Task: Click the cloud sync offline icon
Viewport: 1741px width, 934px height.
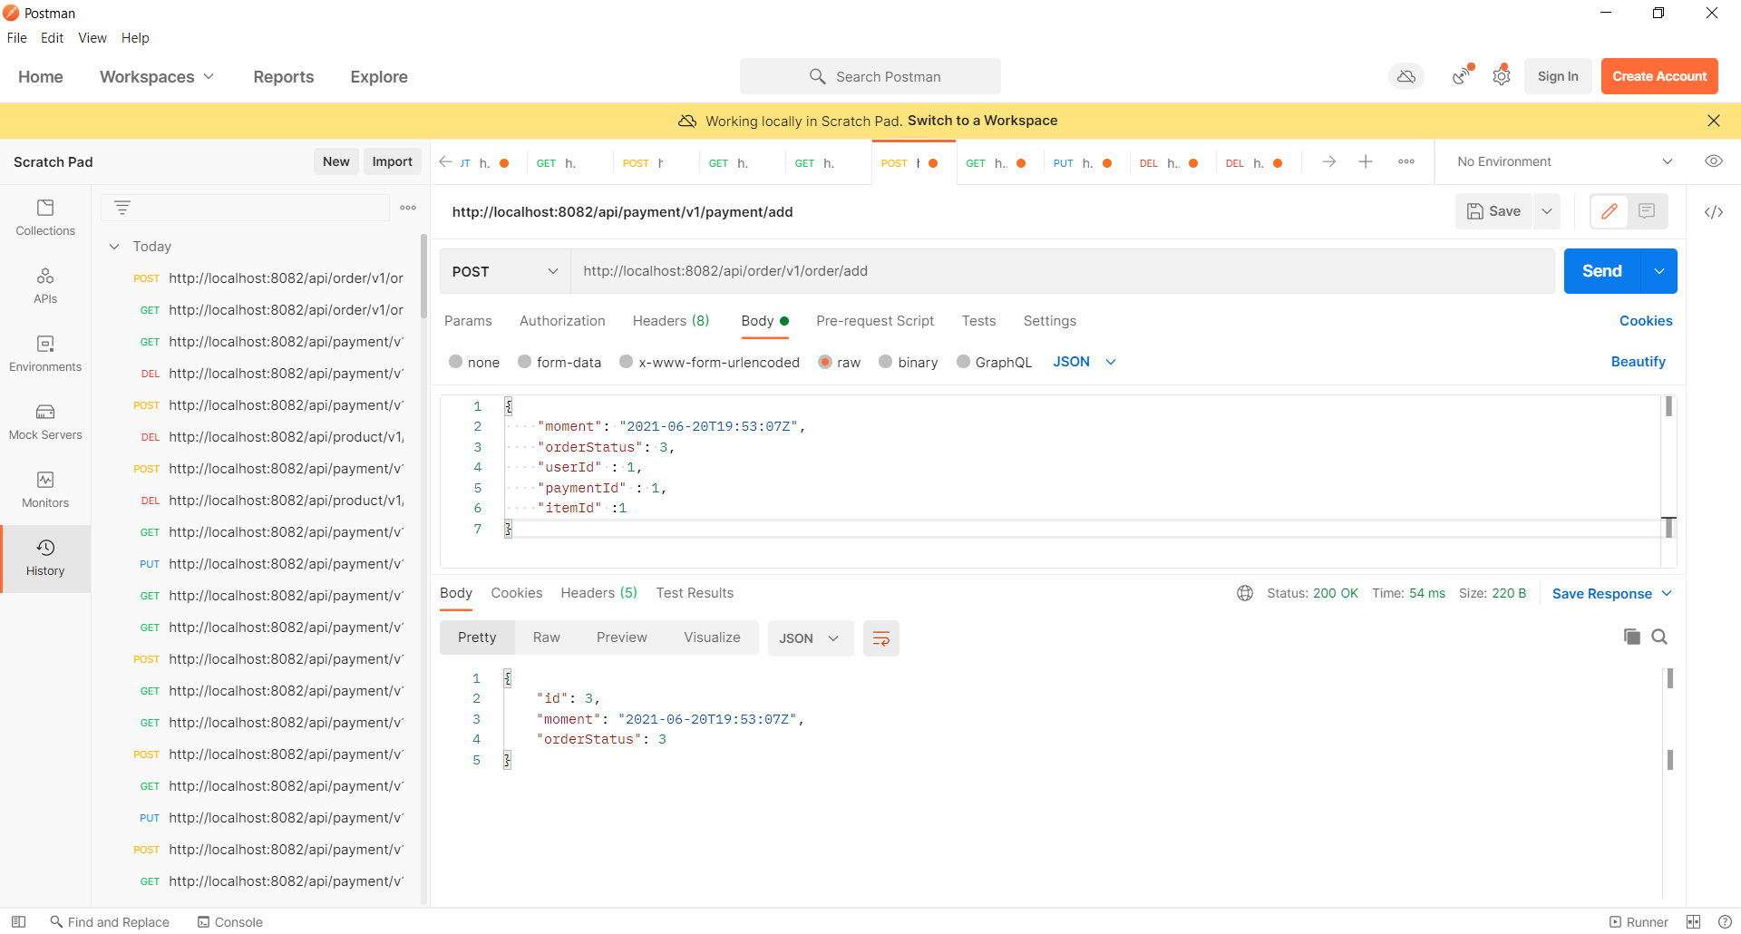Action: 1406,77
